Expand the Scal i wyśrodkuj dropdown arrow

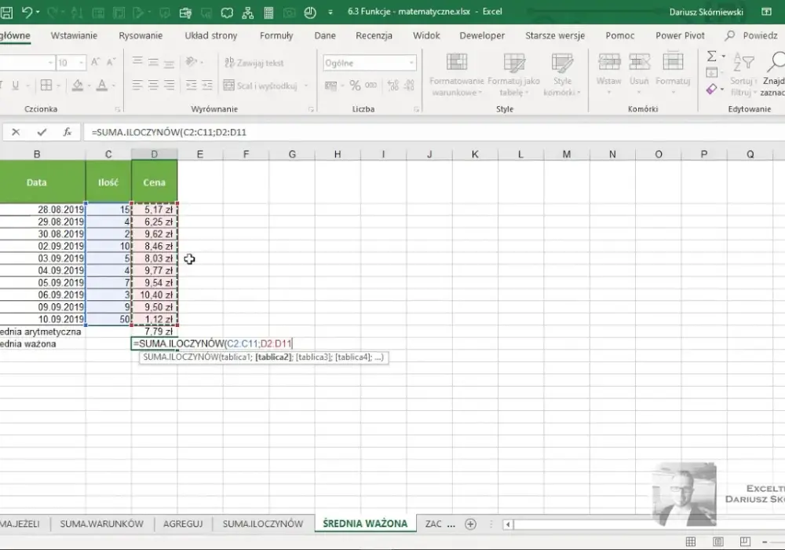(306, 86)
